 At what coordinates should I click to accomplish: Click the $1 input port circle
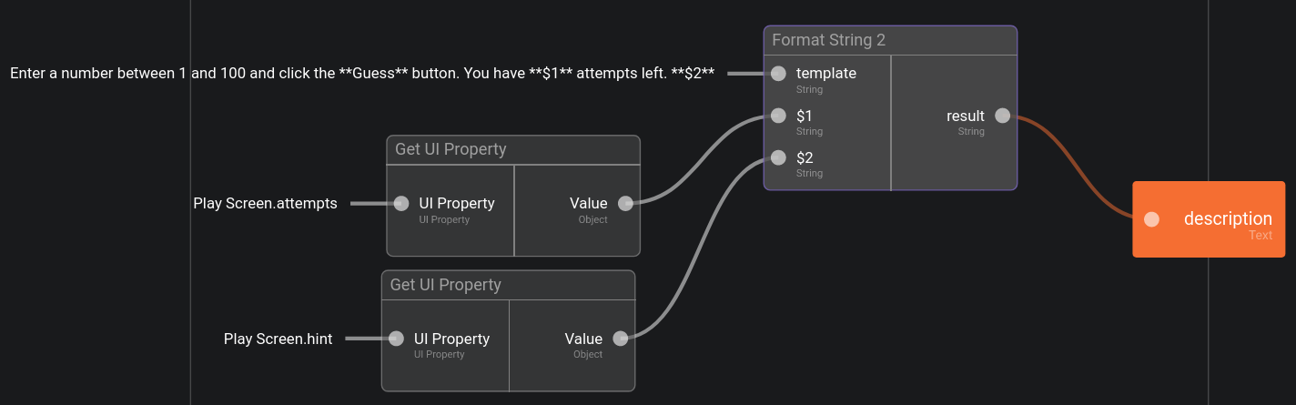coord(778,116)
